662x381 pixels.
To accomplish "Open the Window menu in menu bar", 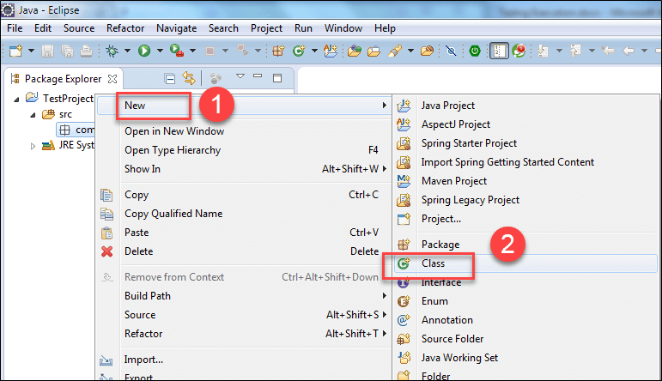I will pos(343,28).
